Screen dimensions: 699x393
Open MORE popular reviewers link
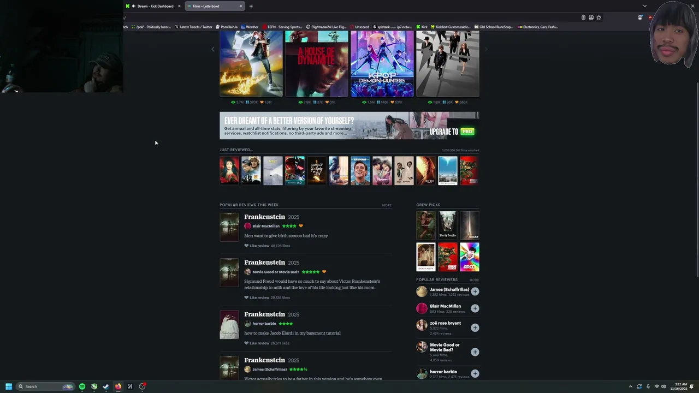coord(474,280)
